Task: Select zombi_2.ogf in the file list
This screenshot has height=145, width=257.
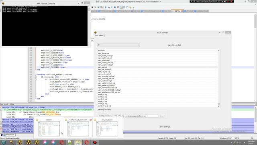Action: tap(157, 99)
